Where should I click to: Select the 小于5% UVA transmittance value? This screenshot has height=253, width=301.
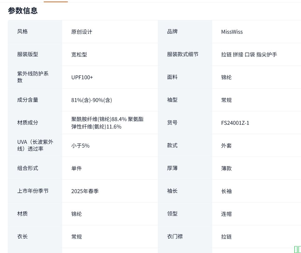[80, 146]
